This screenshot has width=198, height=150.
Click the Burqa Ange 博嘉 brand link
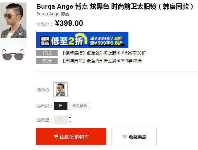tap(53, 14)
